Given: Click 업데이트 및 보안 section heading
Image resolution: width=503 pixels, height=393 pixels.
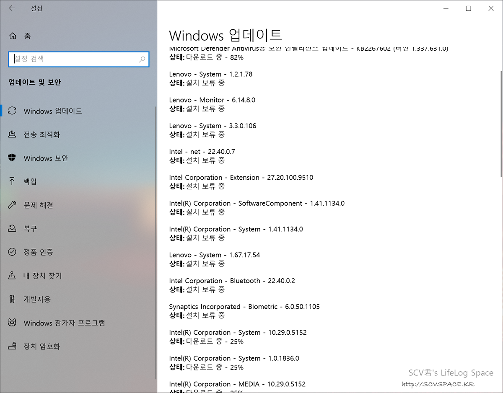Looking at the screenshot, I should click(x=35, y=82).
